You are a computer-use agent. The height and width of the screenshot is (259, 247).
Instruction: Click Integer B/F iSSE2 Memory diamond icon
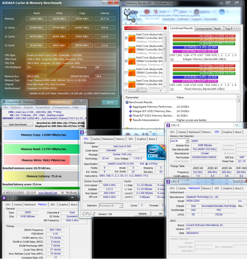pos(130,111)
